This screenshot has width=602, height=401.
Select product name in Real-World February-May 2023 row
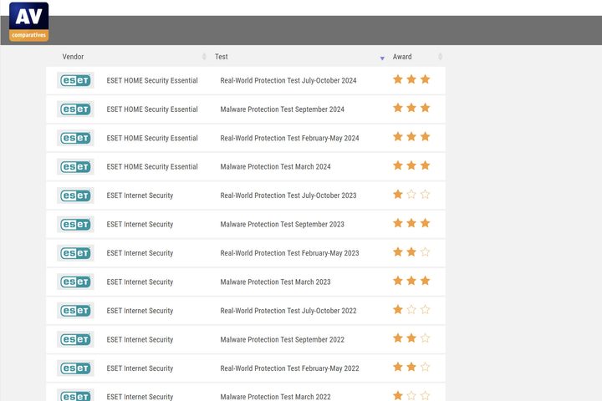(140, 253)
